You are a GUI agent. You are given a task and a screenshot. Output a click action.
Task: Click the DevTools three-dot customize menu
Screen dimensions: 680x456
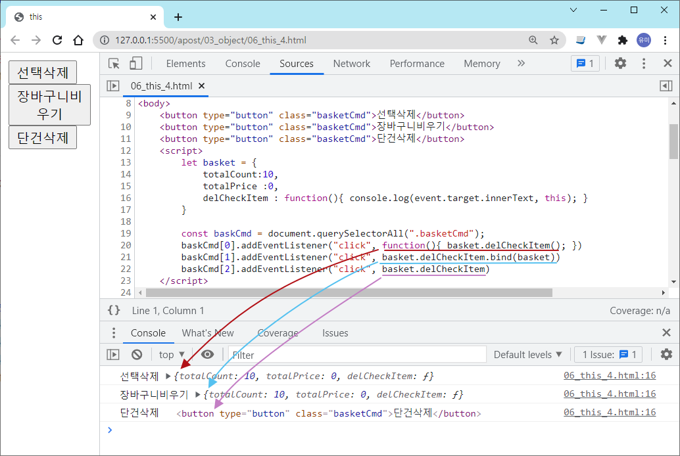pyautogui.click(x=644, y=64)
